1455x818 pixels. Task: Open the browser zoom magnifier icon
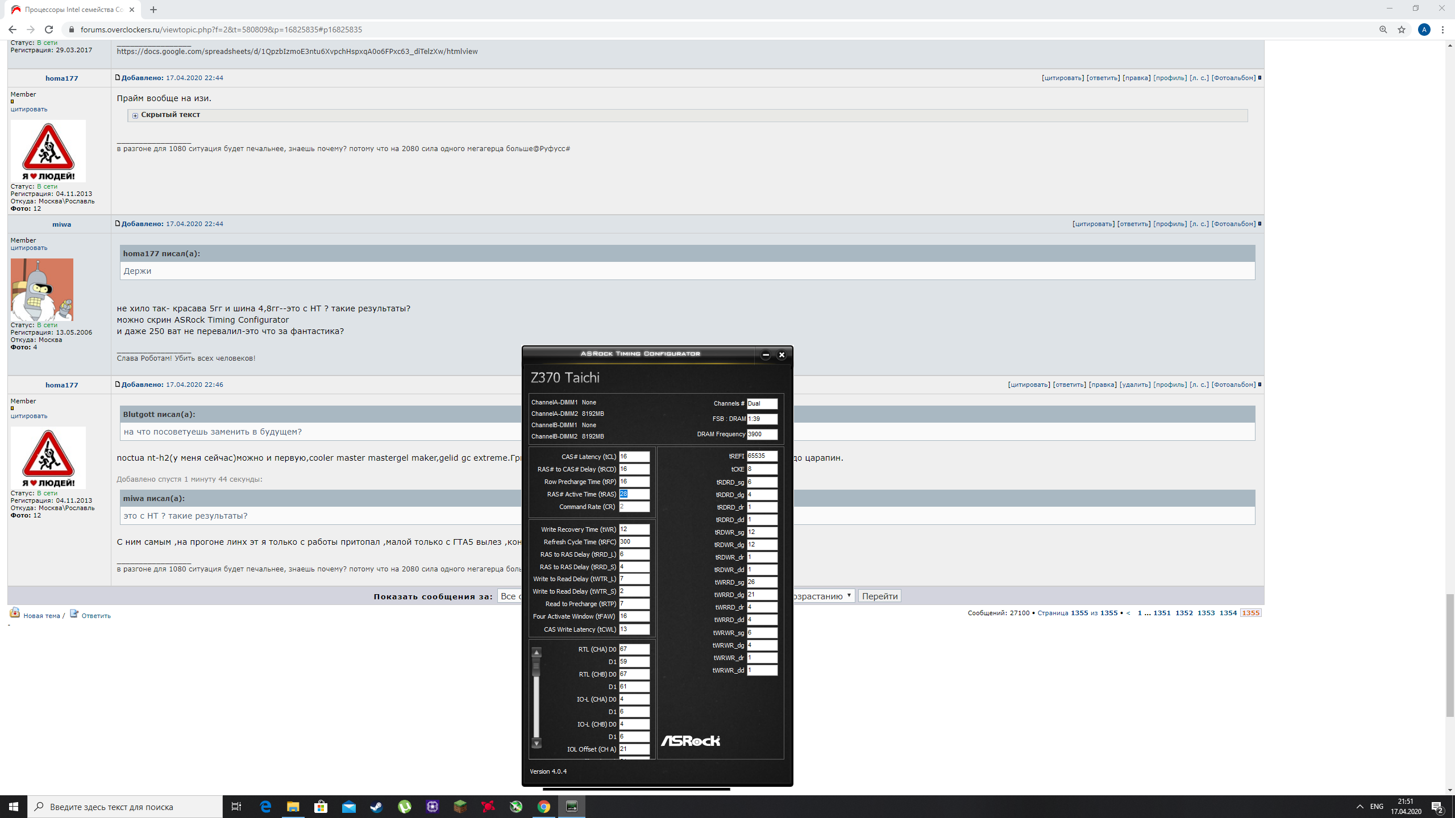pyautogui.click(x=1383, y=30)
